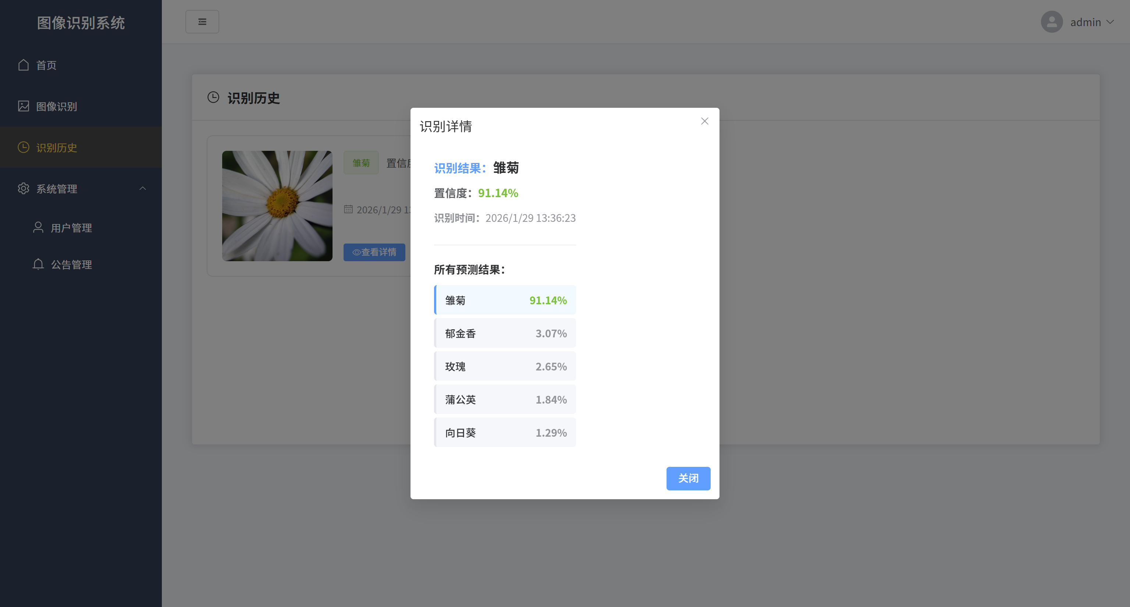Click the gear icon for 系统管理

pos(23,189)
